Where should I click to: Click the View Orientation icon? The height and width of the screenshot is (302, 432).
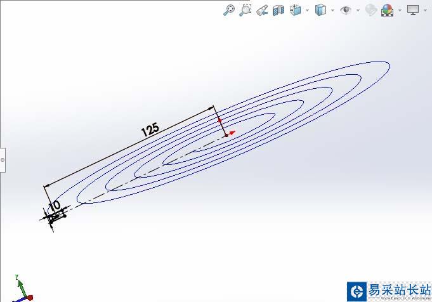point(296,10)
